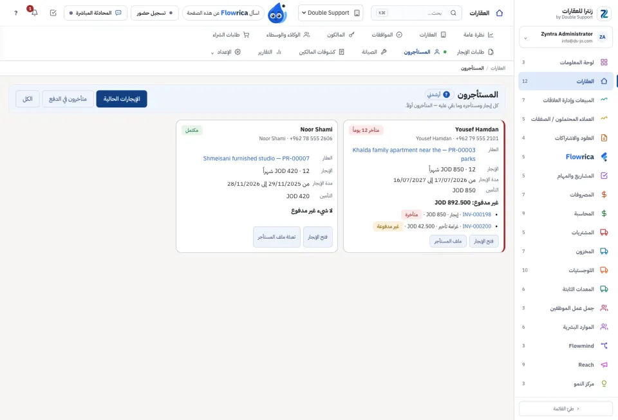Click the جمل عمل الموظفين people icon

coord(604,308)
